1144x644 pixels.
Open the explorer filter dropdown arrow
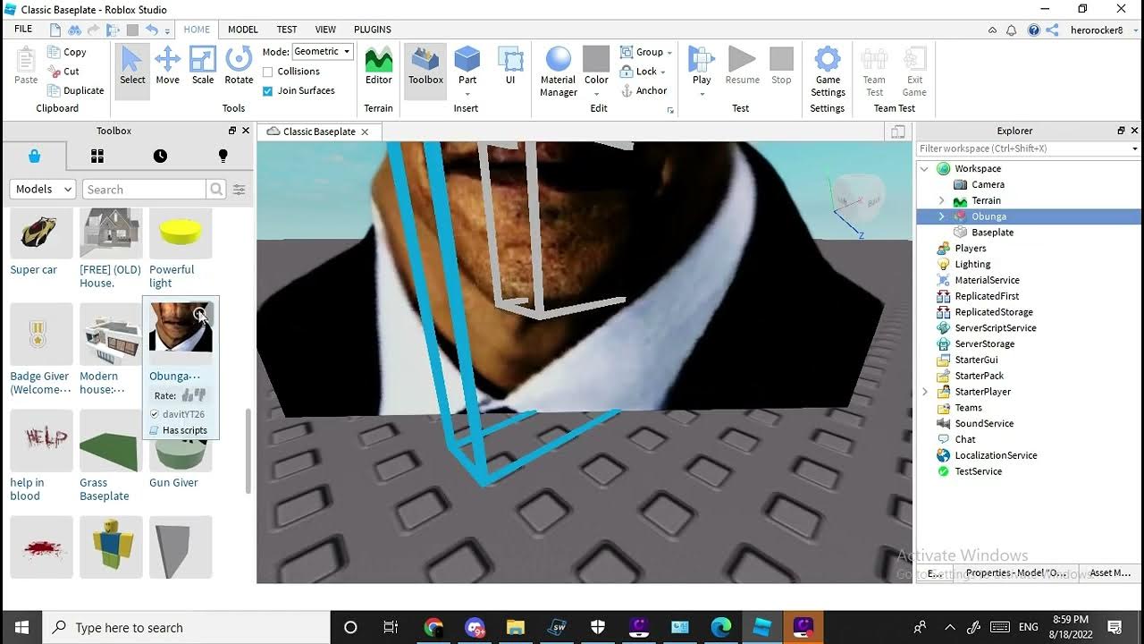(1135, 149)
